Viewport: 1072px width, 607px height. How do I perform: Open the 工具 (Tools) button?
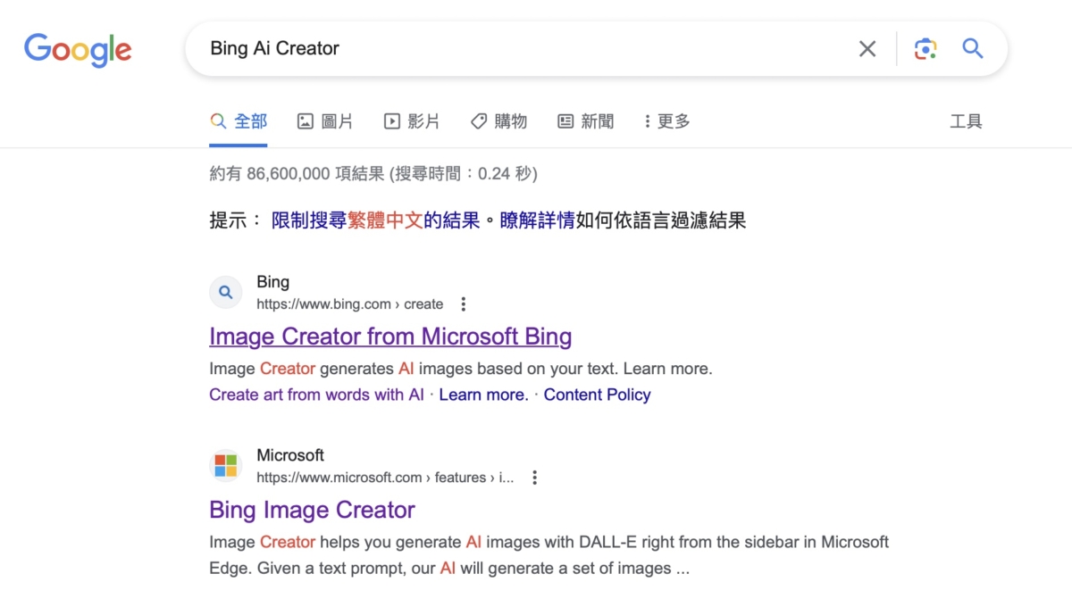[966, 121]
